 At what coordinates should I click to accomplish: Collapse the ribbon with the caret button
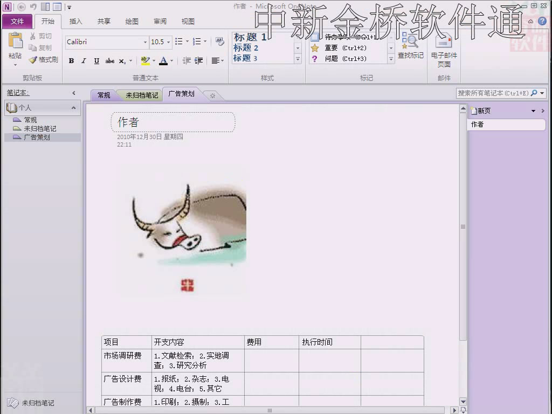click(x=531, y=21)
